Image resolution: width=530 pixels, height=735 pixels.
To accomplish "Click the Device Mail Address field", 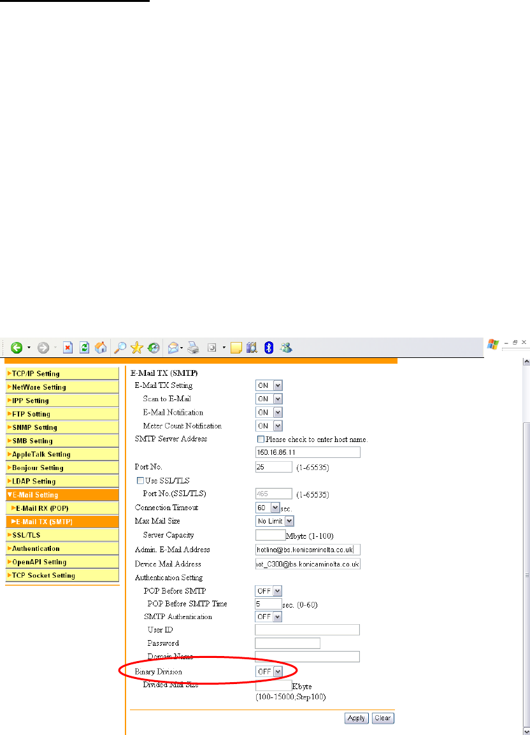I will [x=308, y=564].
